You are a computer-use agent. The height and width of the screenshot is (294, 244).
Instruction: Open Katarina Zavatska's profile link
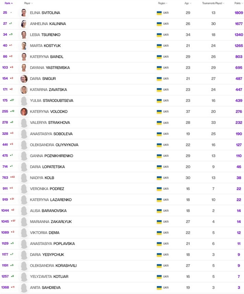pyautogui.click(x=48, y=90)
